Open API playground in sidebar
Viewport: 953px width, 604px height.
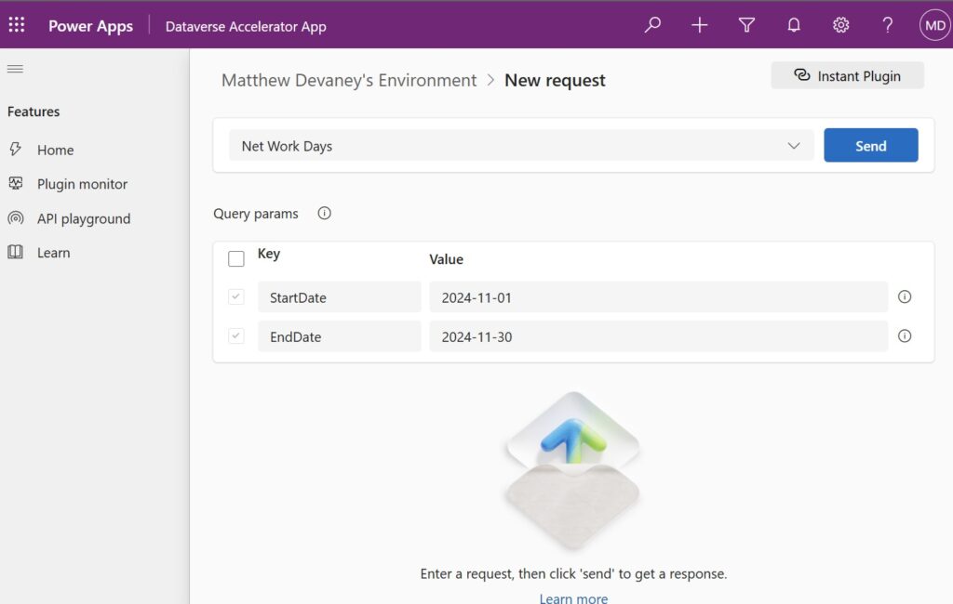tap(83, 218)
